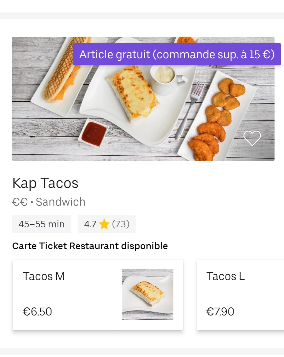
Task: Click the Tacos L item name
Action: click(226, 276)
